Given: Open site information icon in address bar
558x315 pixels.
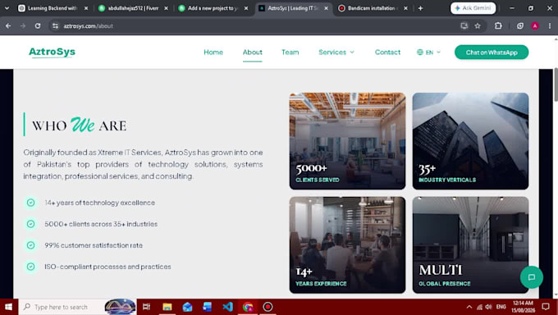Looking at the screenshot, I should [x=55, y=26].
